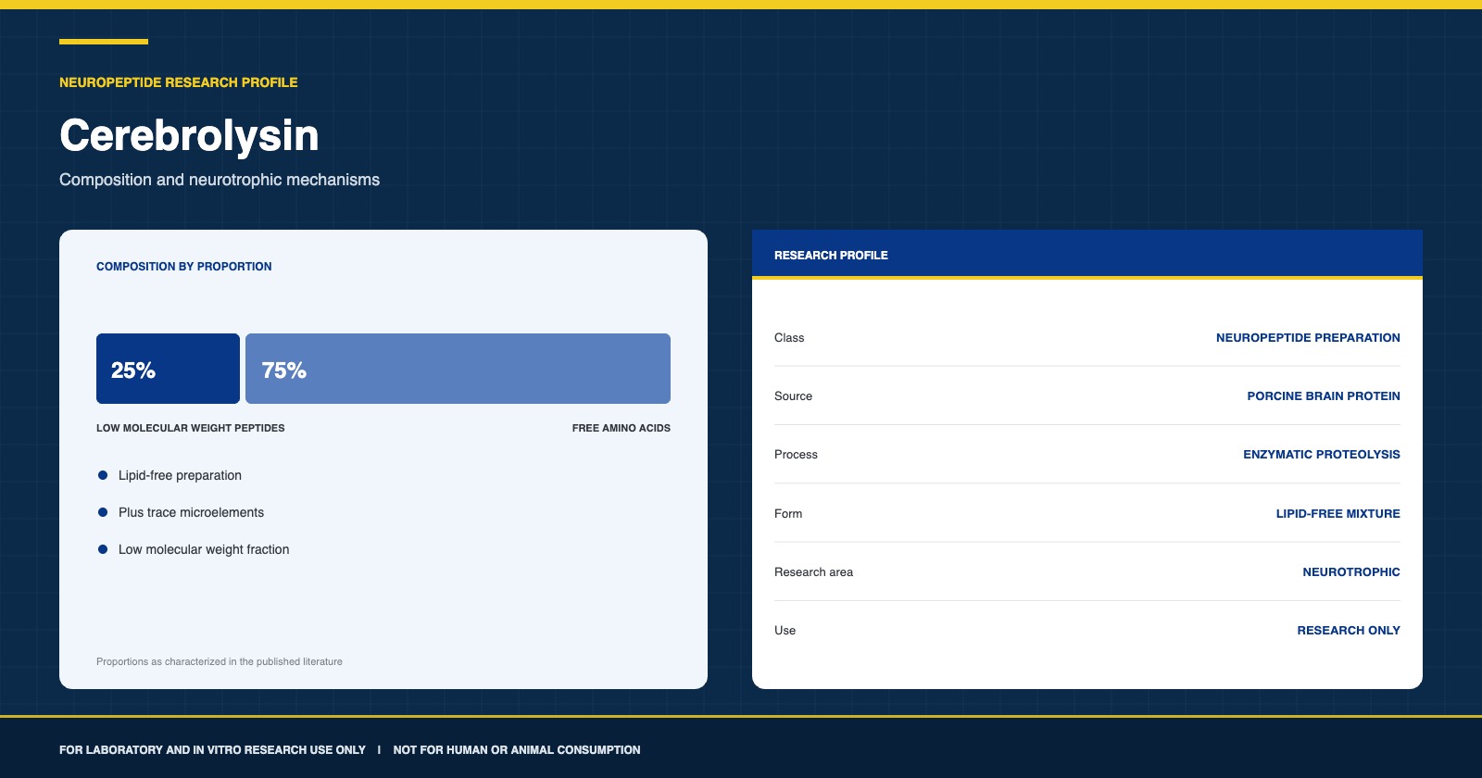Click the Lipid-free preparation bullet dot
Viewport: 1482px width, 778px height.
pos(103,475)
